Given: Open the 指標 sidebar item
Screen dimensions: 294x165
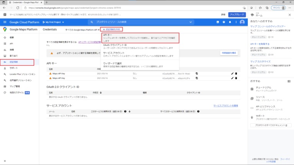Looking at the screenshot, I should tap(20, 50).
